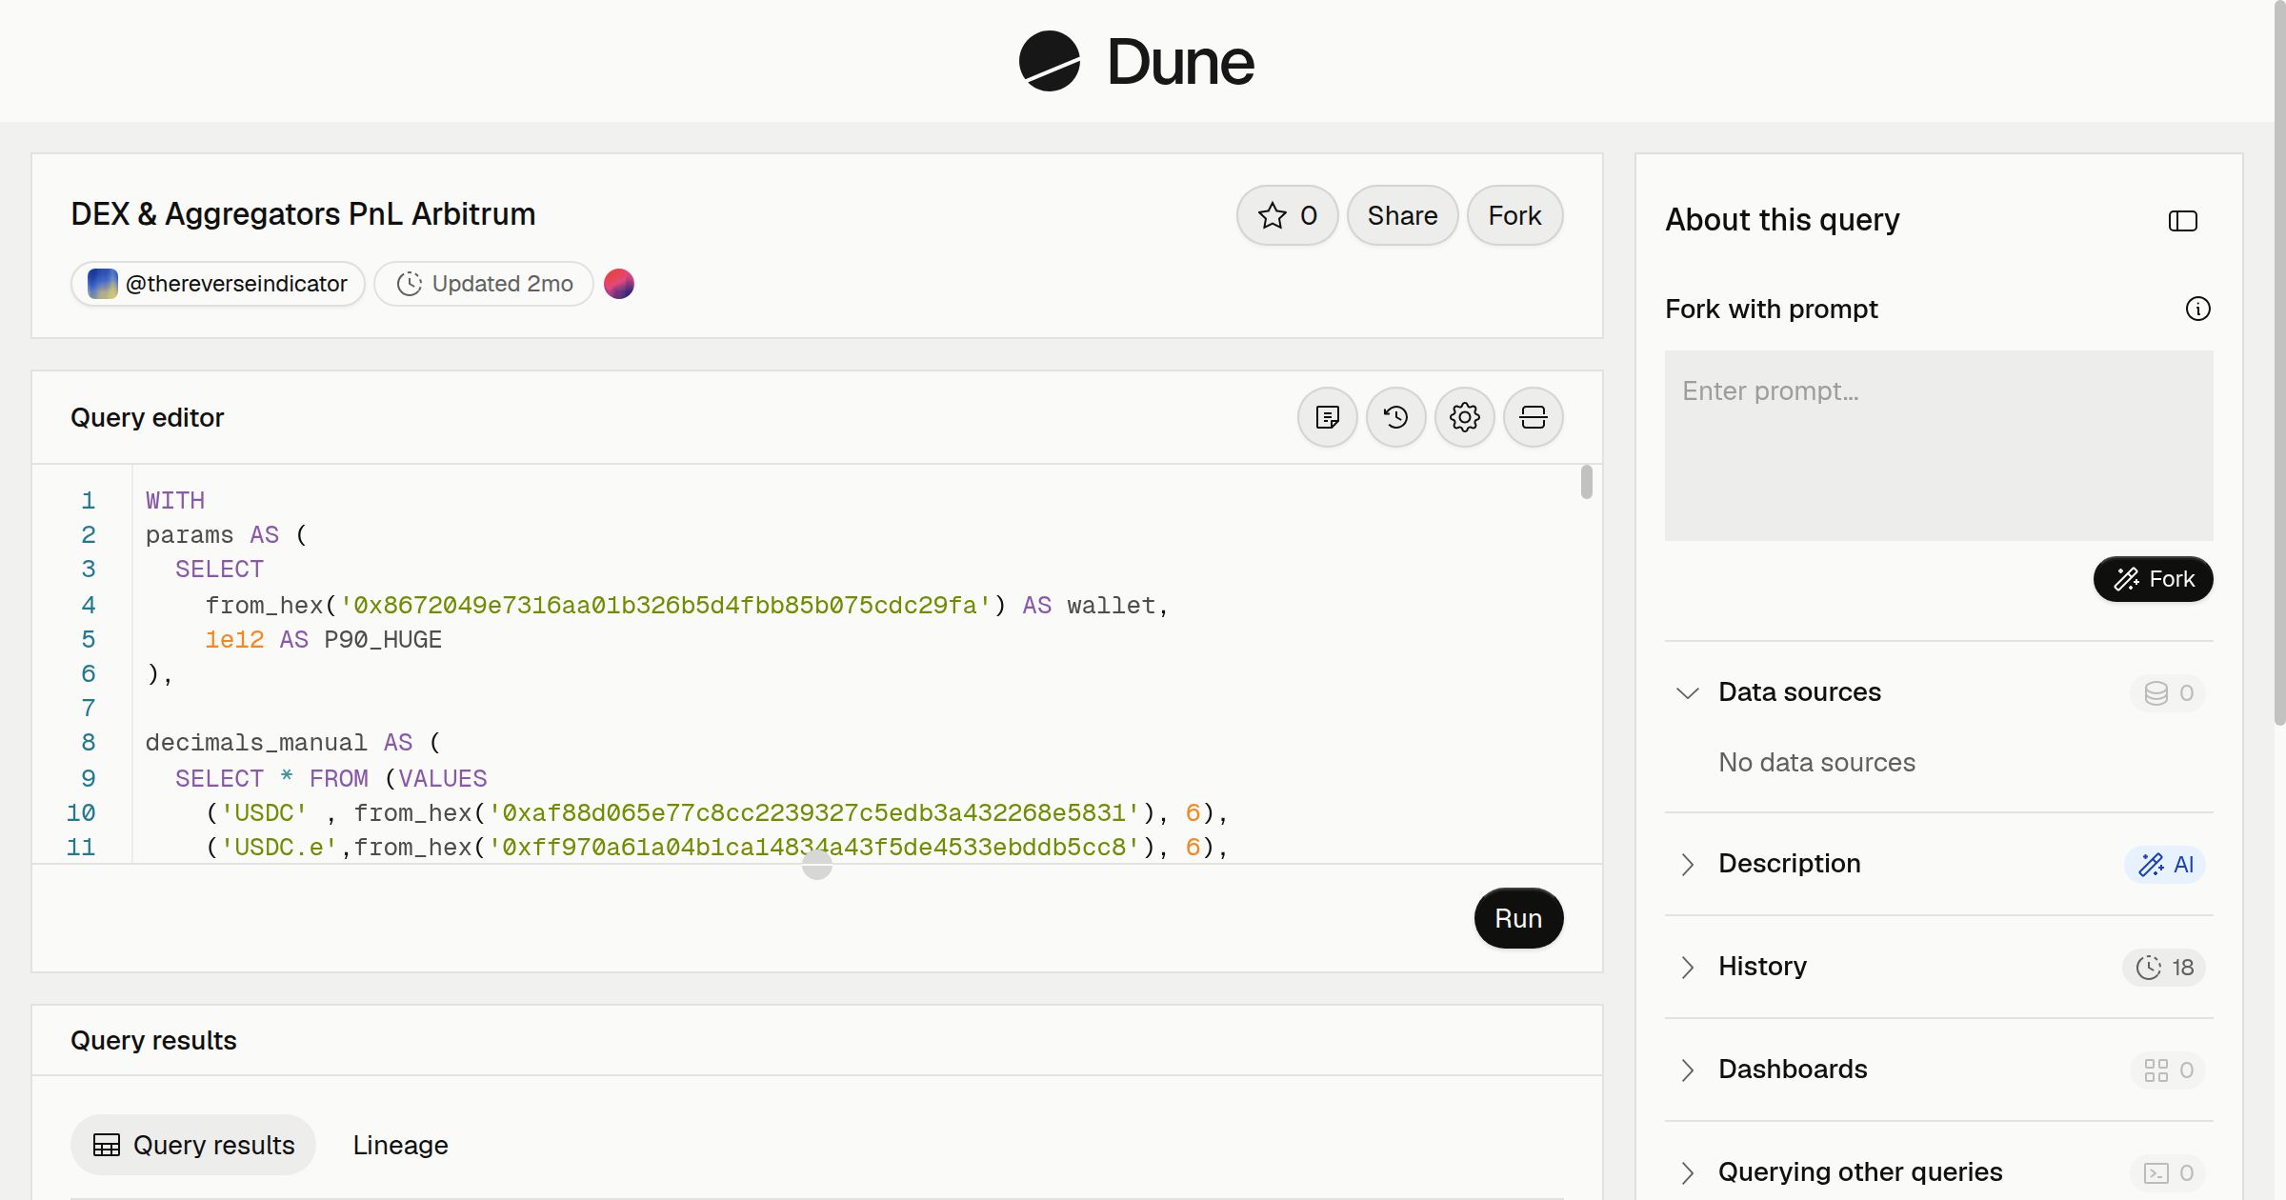Click 'decimals_manual' on line 8
This screenshot has height=1200, width=2286.
255,743
